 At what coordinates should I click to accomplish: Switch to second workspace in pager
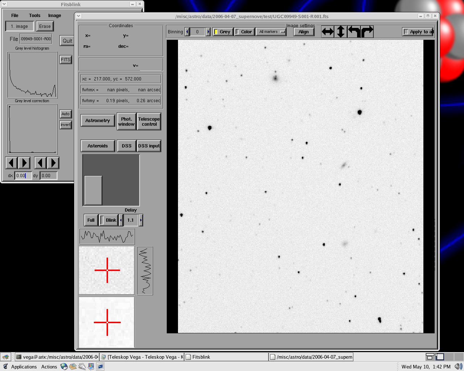click(x=440, y=357)
